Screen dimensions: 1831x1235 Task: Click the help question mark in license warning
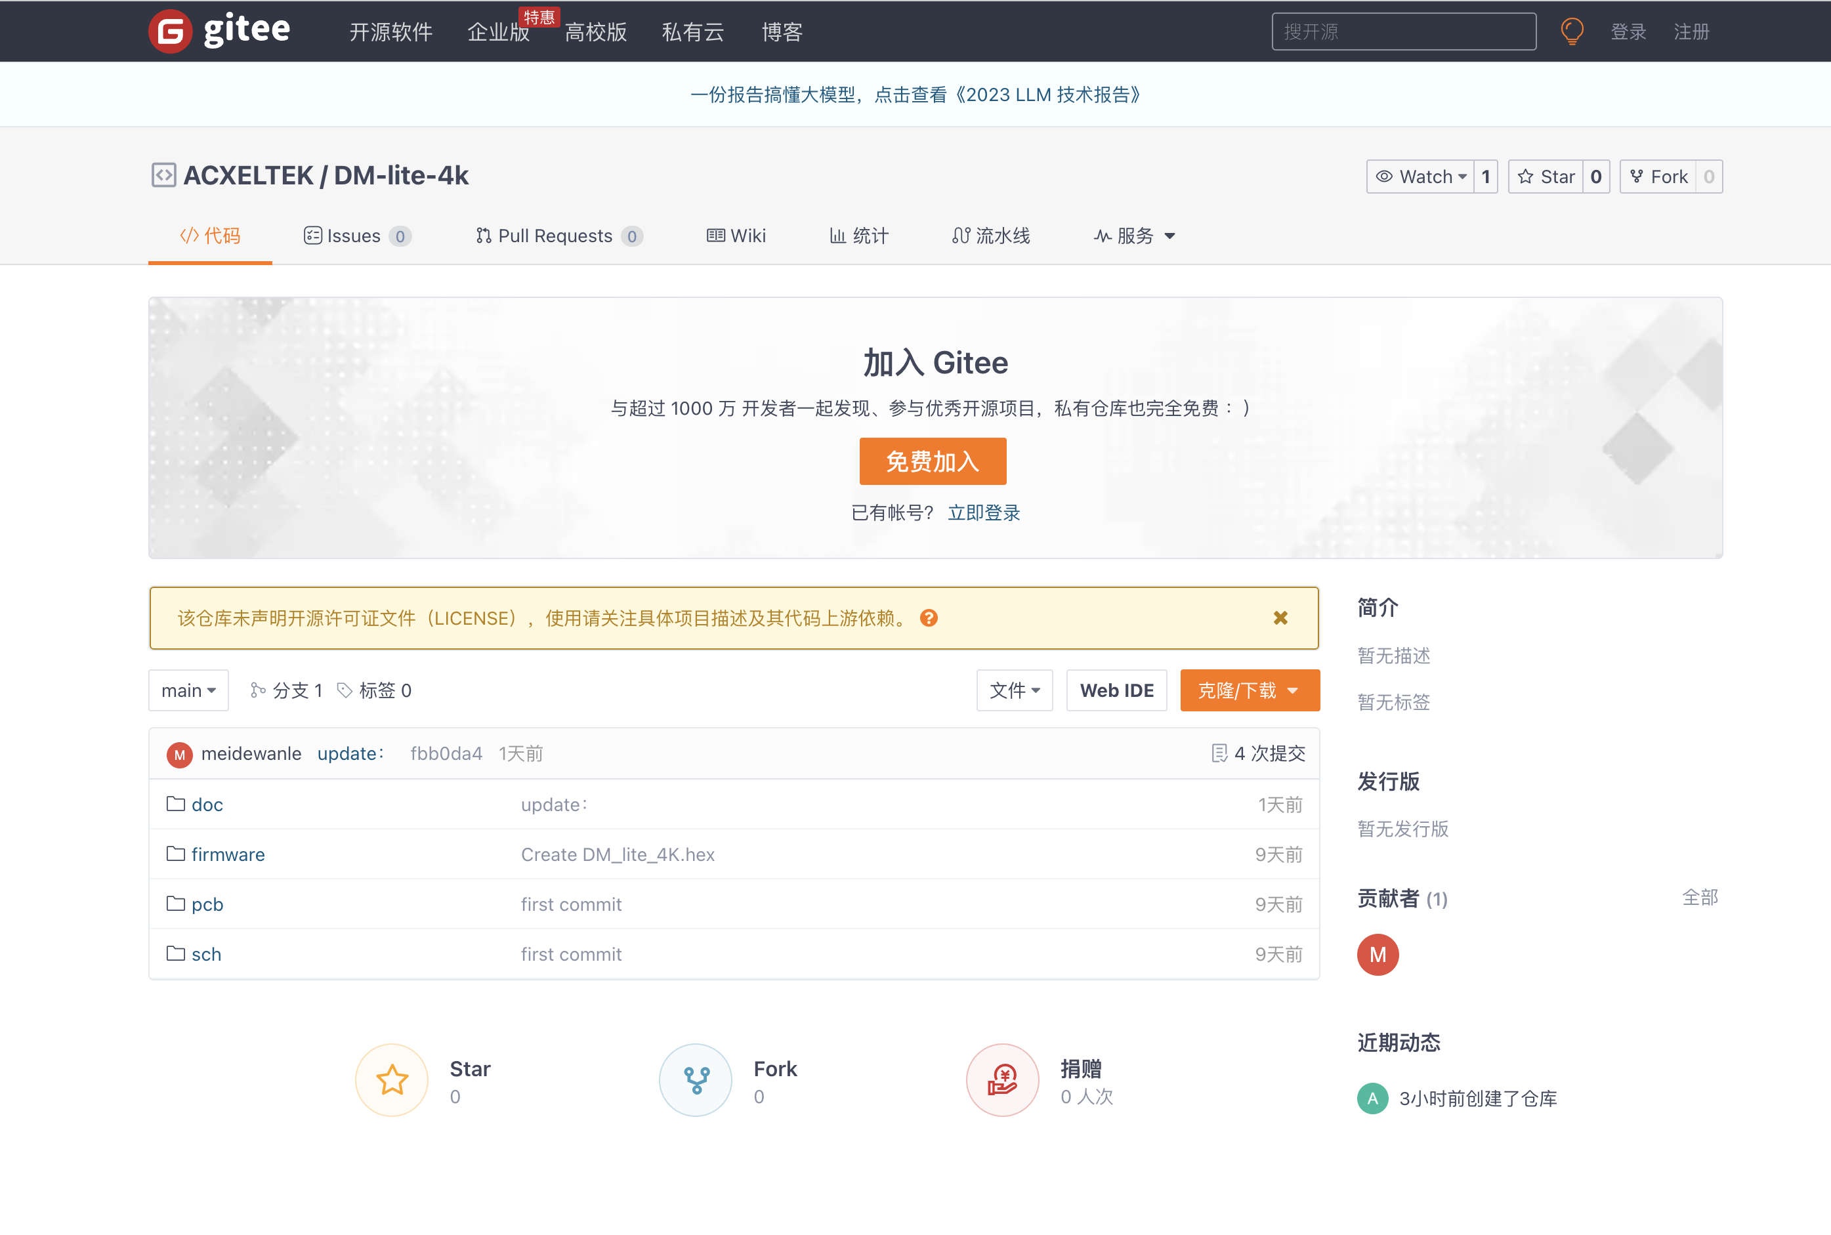[x=929, y=618]
